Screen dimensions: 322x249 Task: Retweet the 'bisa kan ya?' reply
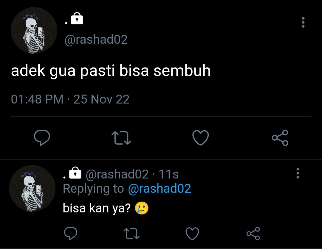tap(131, 234)
